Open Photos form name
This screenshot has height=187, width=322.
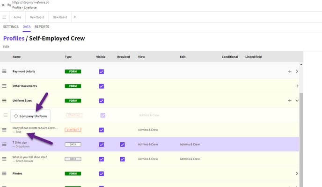pyautogui.click(x=17, y=173)
